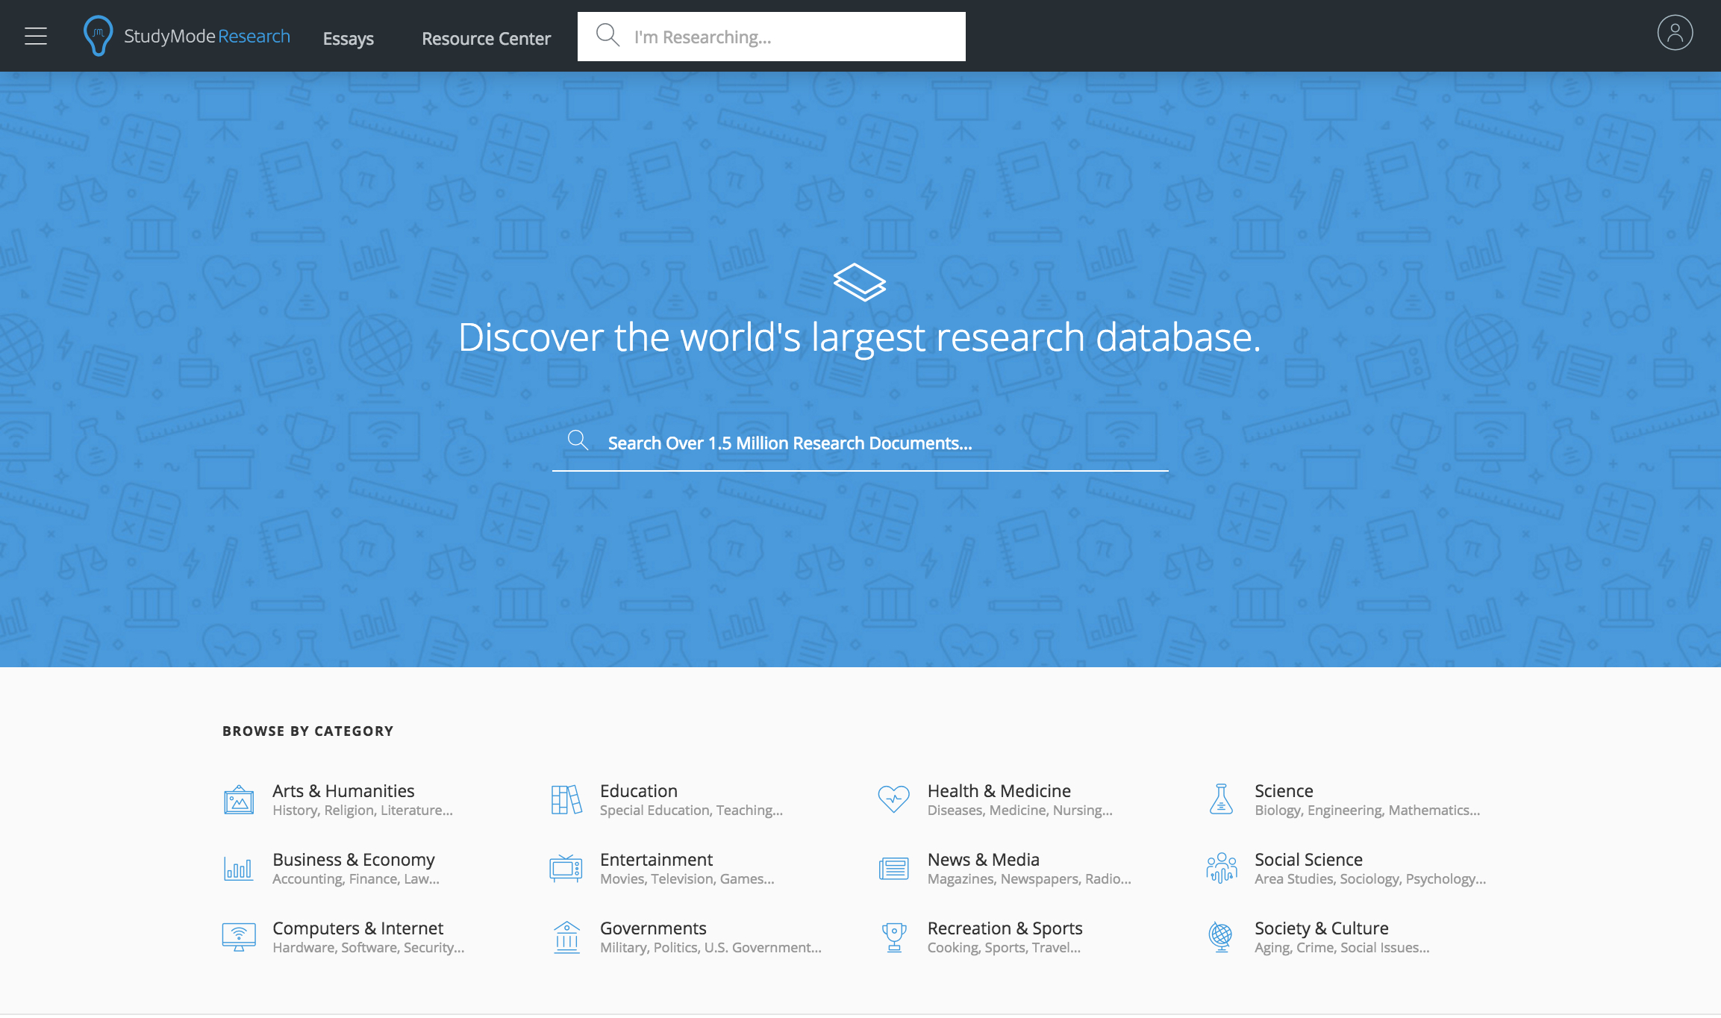
Task: Click the stacked layers icon above headline
Action: (x=860, y=282)
